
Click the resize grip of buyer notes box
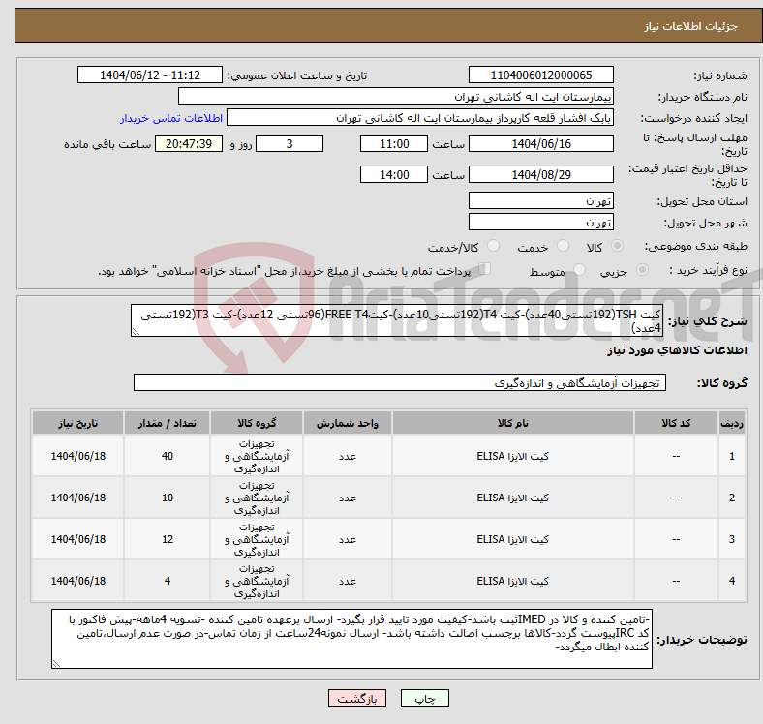(x=56, y=664)
